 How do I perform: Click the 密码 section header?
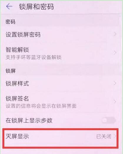coord(10,22)
